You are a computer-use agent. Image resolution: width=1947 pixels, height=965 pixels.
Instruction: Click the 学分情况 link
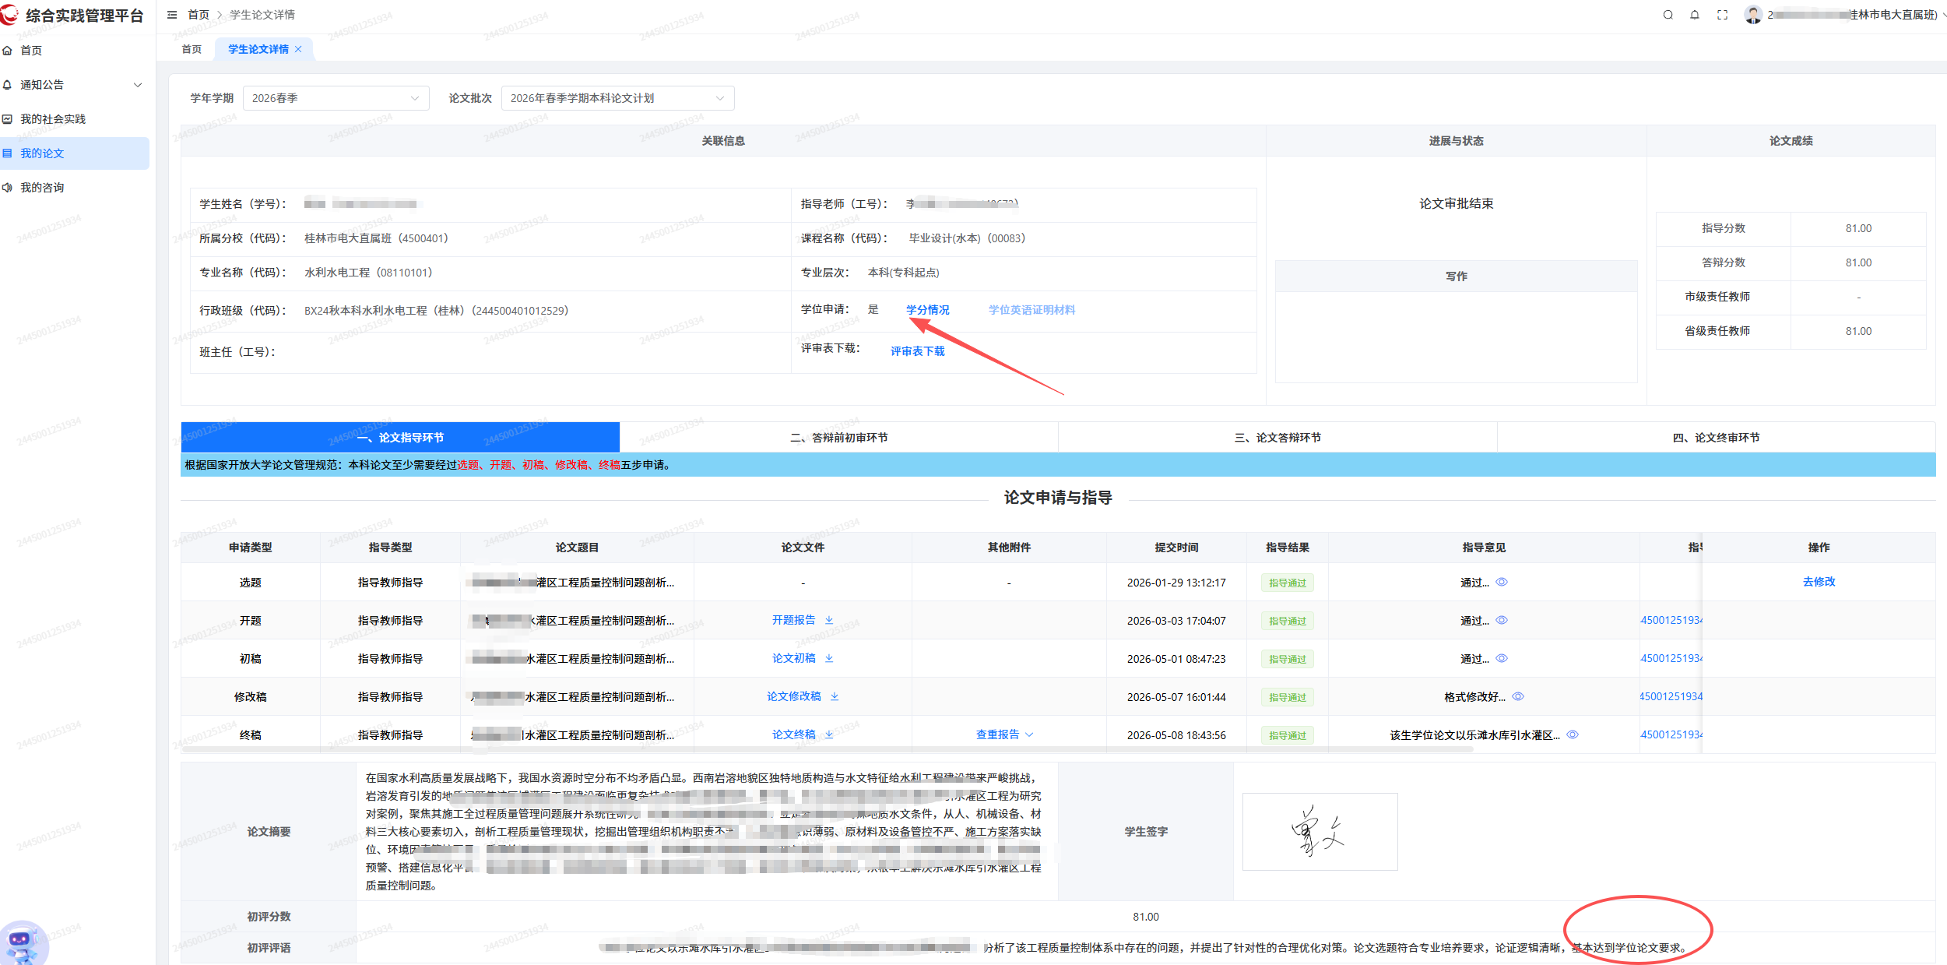coord(928,310)
